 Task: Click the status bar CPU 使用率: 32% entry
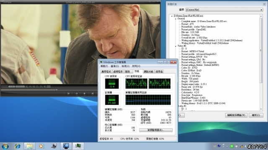[x=130, y=139]
